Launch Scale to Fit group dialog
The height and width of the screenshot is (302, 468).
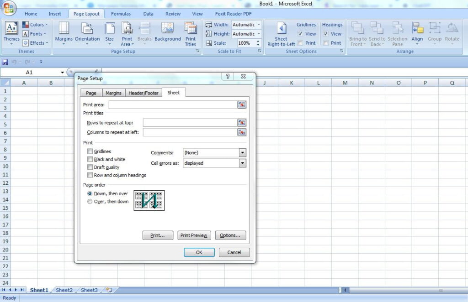tap(260, 51)
